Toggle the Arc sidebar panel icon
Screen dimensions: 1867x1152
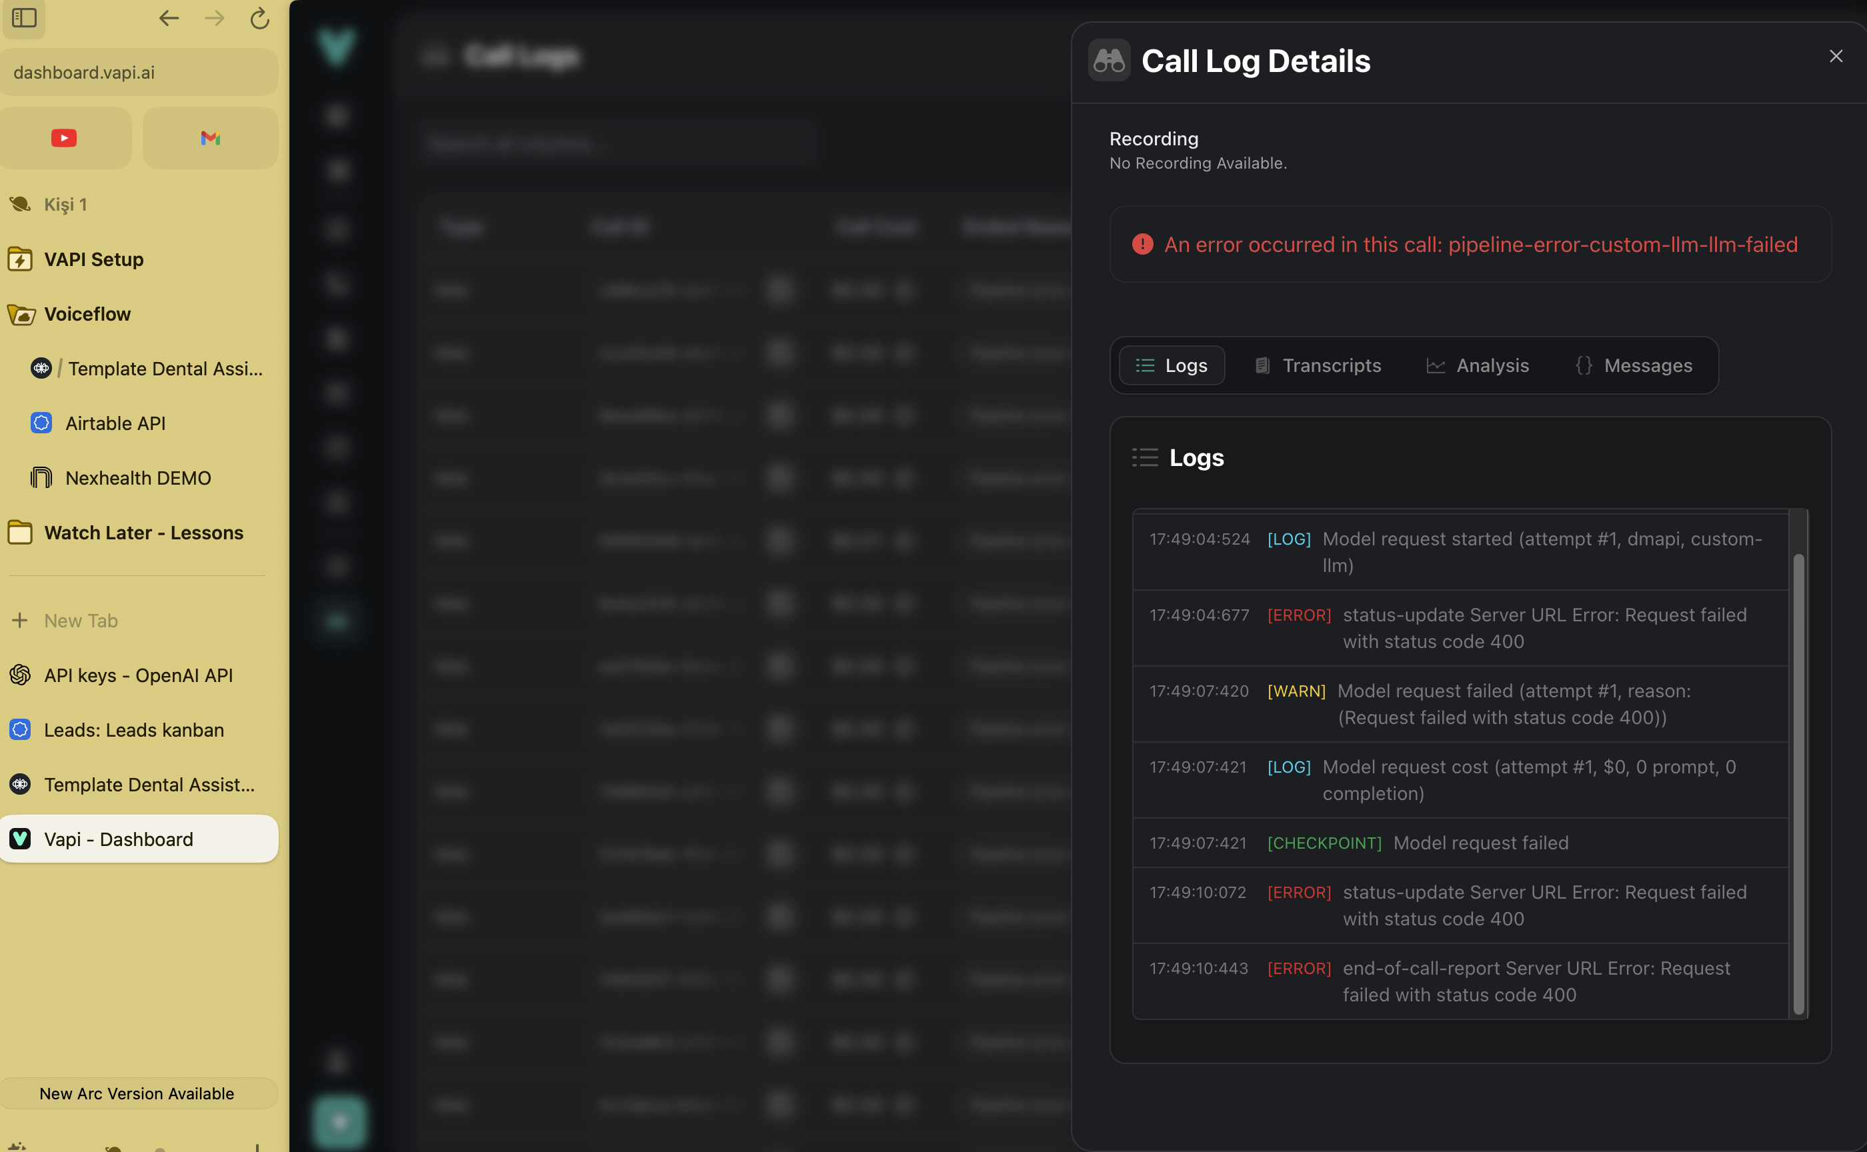(x=25, y=17)
